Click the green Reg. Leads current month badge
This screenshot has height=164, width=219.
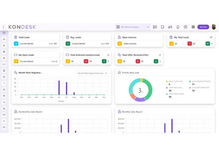[68, 44]
